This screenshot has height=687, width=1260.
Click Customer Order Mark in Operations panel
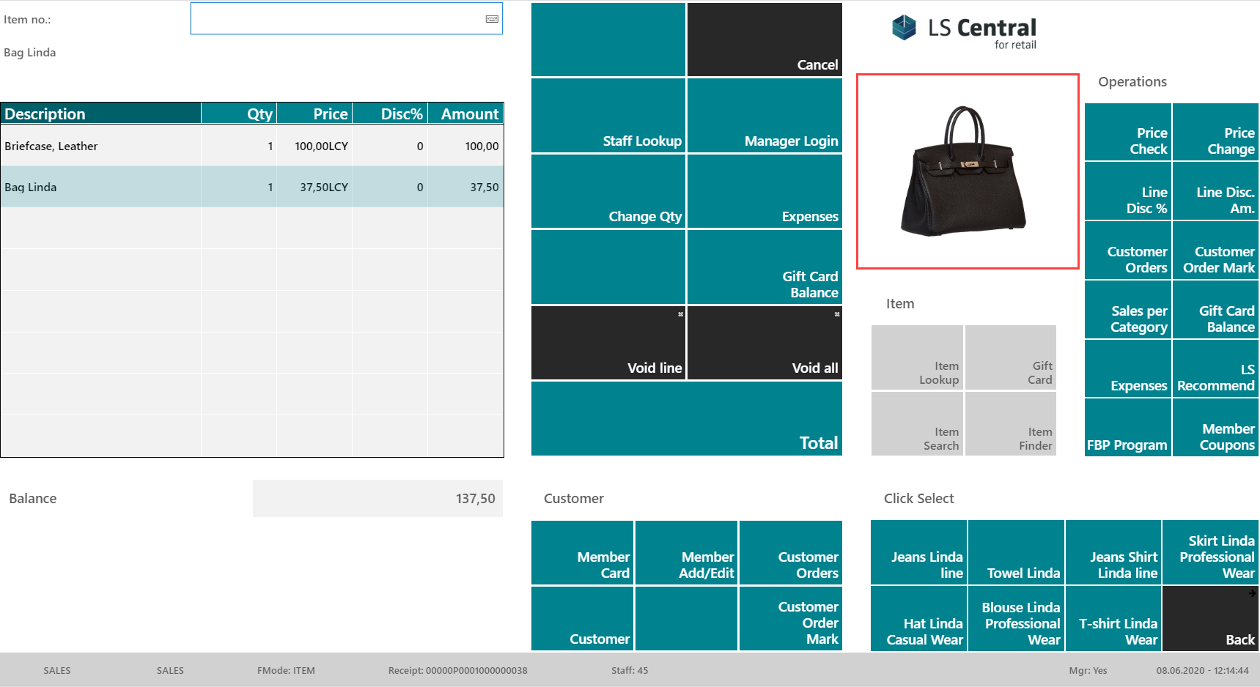pos(1215,250)
